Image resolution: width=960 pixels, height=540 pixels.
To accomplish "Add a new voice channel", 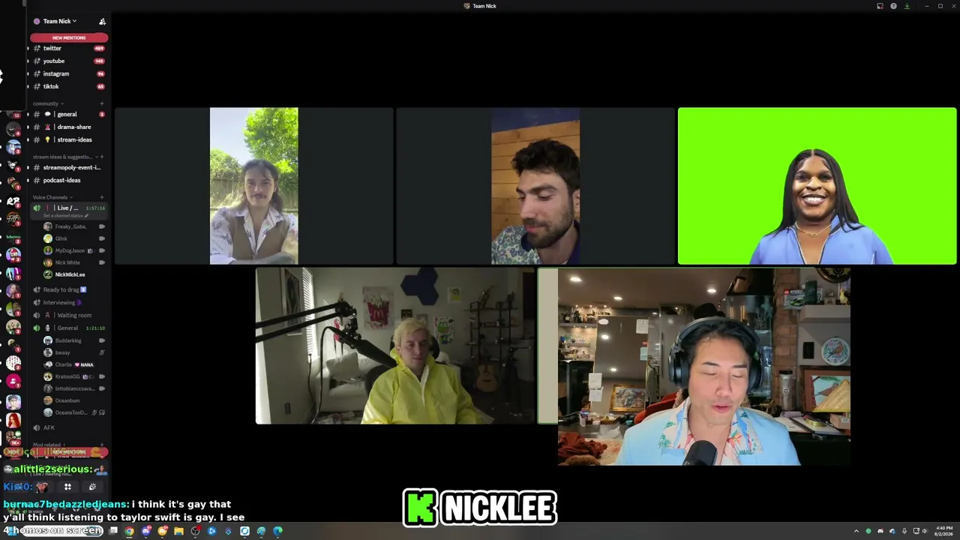I will click(x=102, y=197).
